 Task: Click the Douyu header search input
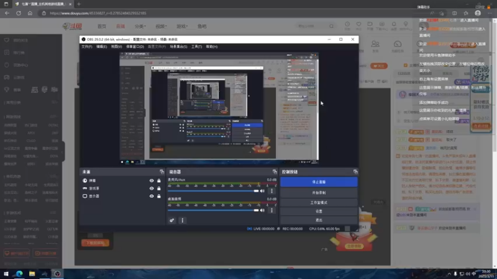tap(312, 26)
